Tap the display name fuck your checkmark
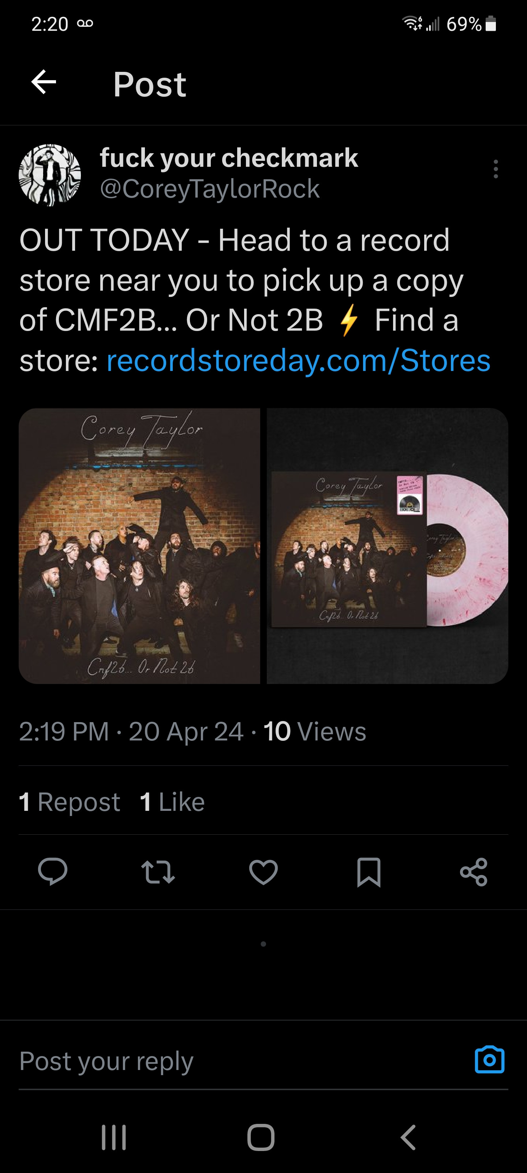527x1173 pixels. 229,158
